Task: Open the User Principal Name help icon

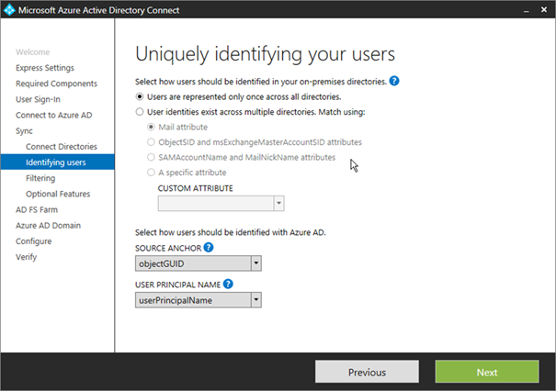Action: 228,284
